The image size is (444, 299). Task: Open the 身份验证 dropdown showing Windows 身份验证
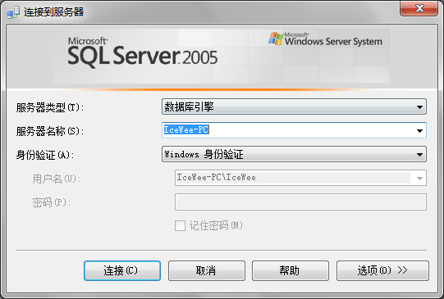(x=294, y=154)
